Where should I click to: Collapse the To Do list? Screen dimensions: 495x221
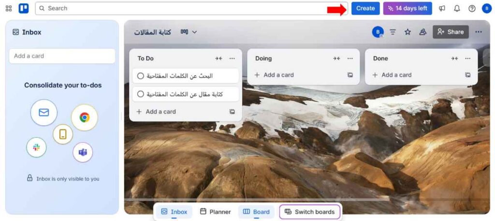(x=219, y=59)
